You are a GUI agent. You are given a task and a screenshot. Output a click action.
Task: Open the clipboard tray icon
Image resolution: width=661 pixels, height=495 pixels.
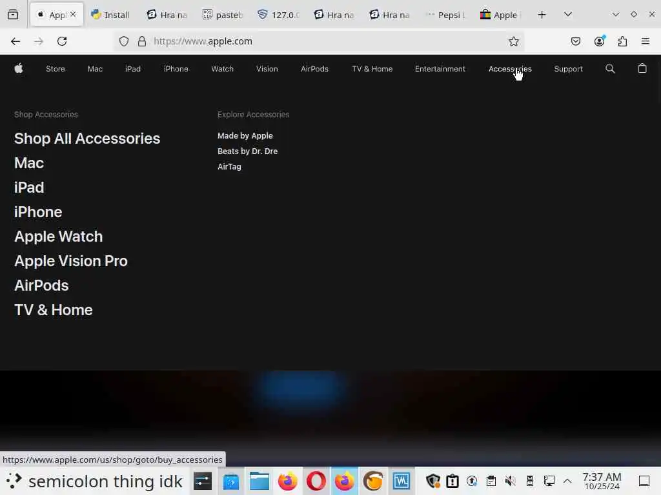coord(491,481)
